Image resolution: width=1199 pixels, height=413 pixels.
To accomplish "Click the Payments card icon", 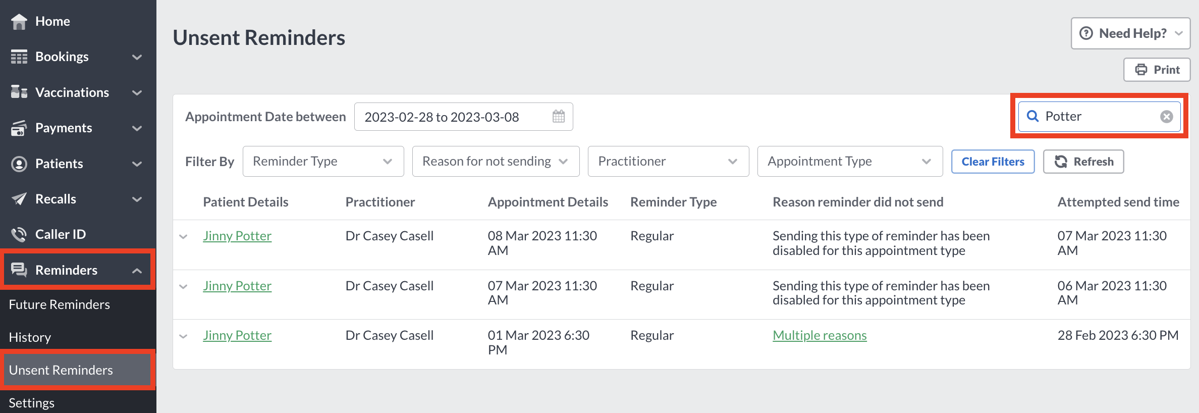I will pyautogui.click(x=19, y=128).
